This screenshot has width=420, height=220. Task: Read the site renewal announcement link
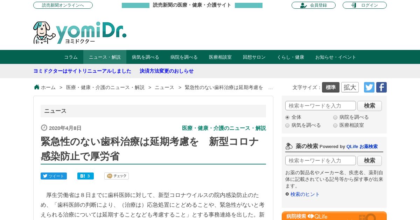pos(82,71)
